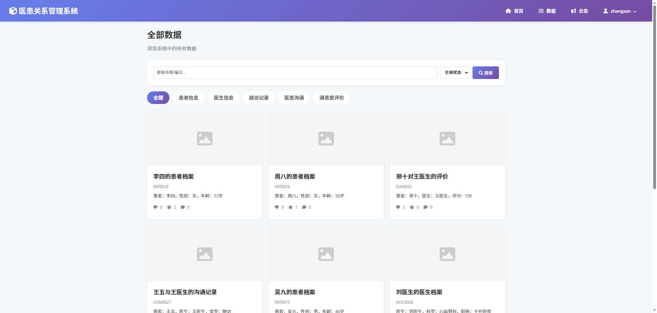Switch to the 满意度评价 category tab
Screen dimensions: 657x313
[x=332, y=98]
